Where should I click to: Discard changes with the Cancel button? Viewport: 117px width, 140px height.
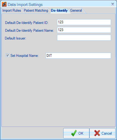tap(102, 133)
